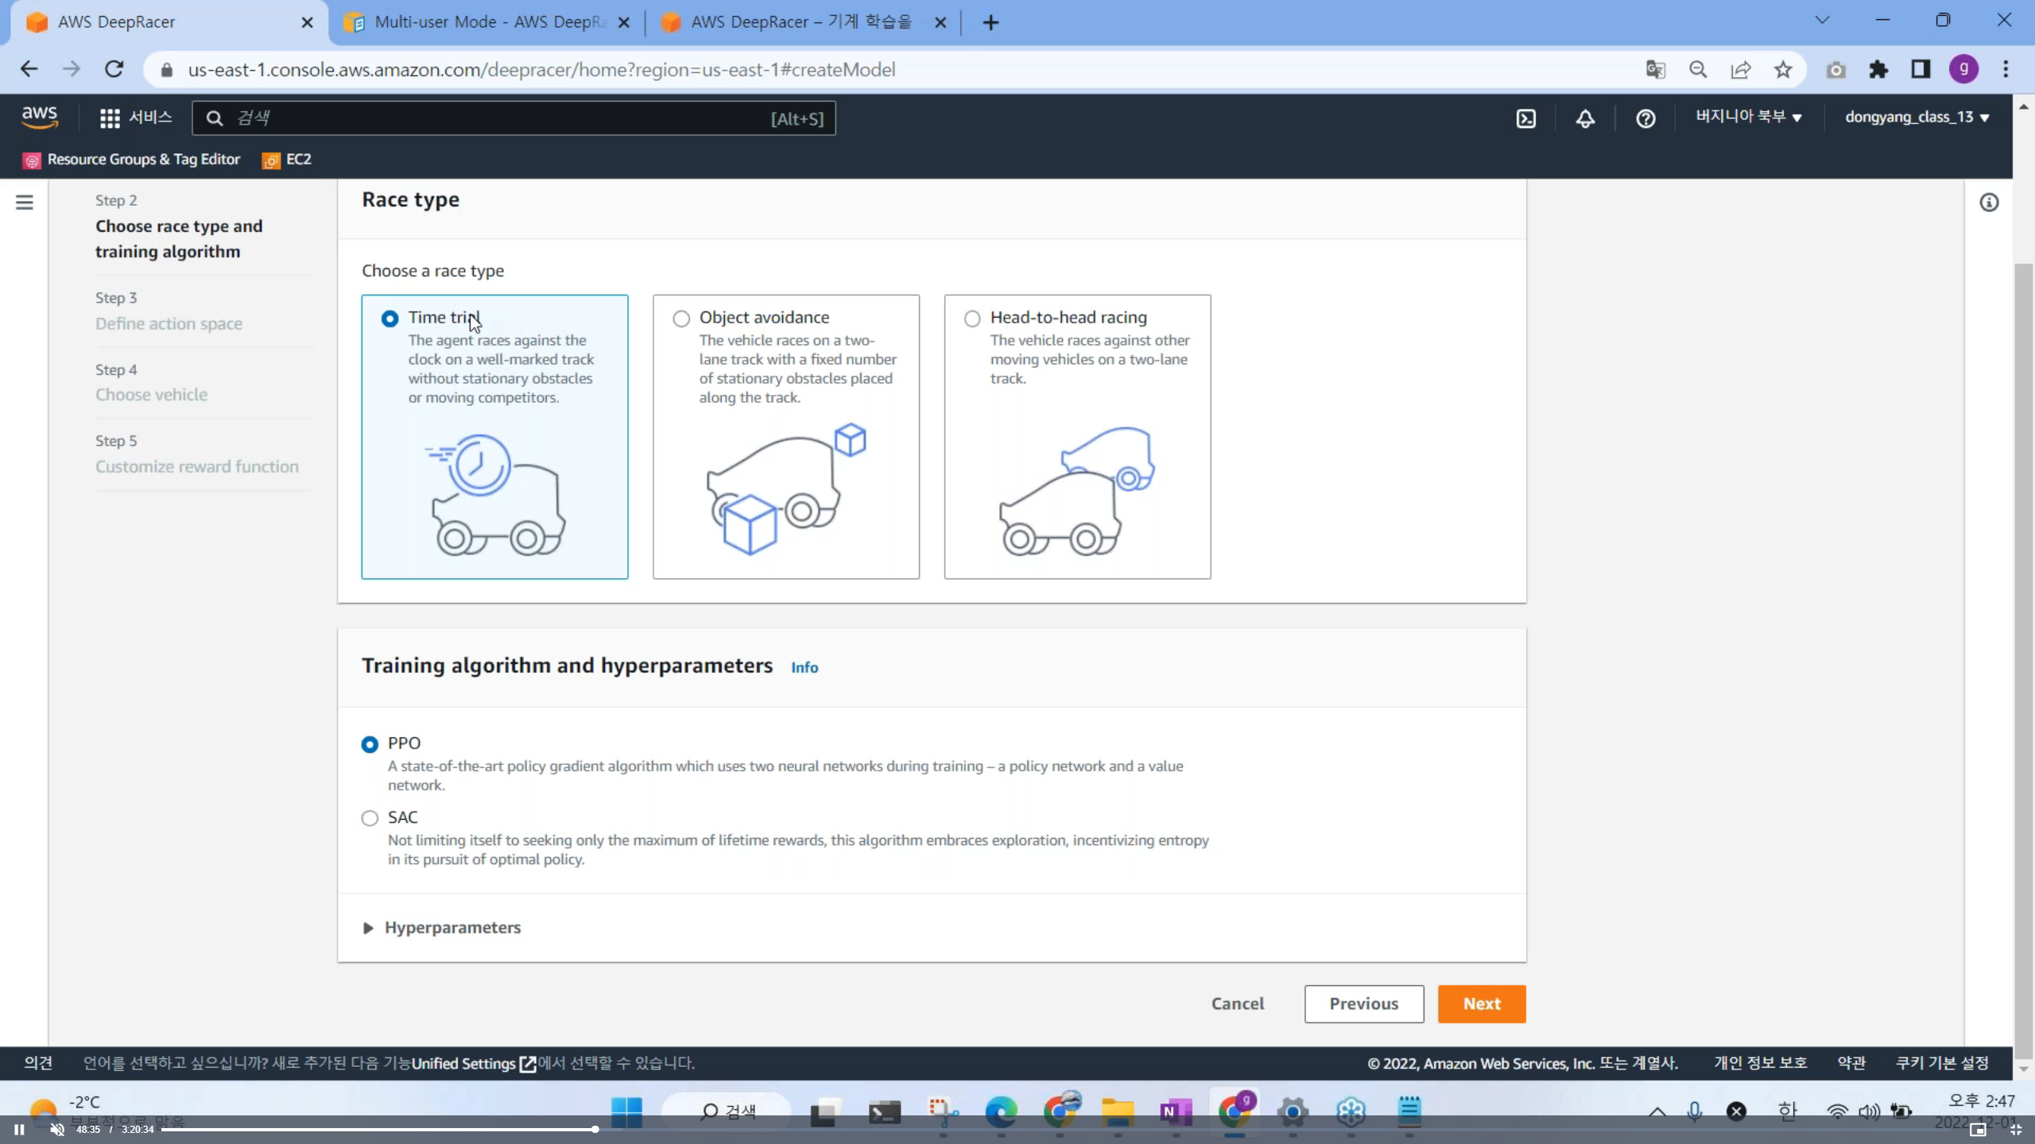Open the region dropdown 버지니아 북부

(1748, 117)
